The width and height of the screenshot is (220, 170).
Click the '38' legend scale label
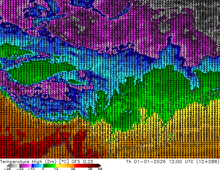pyautogui.click(x=90, y=169)
